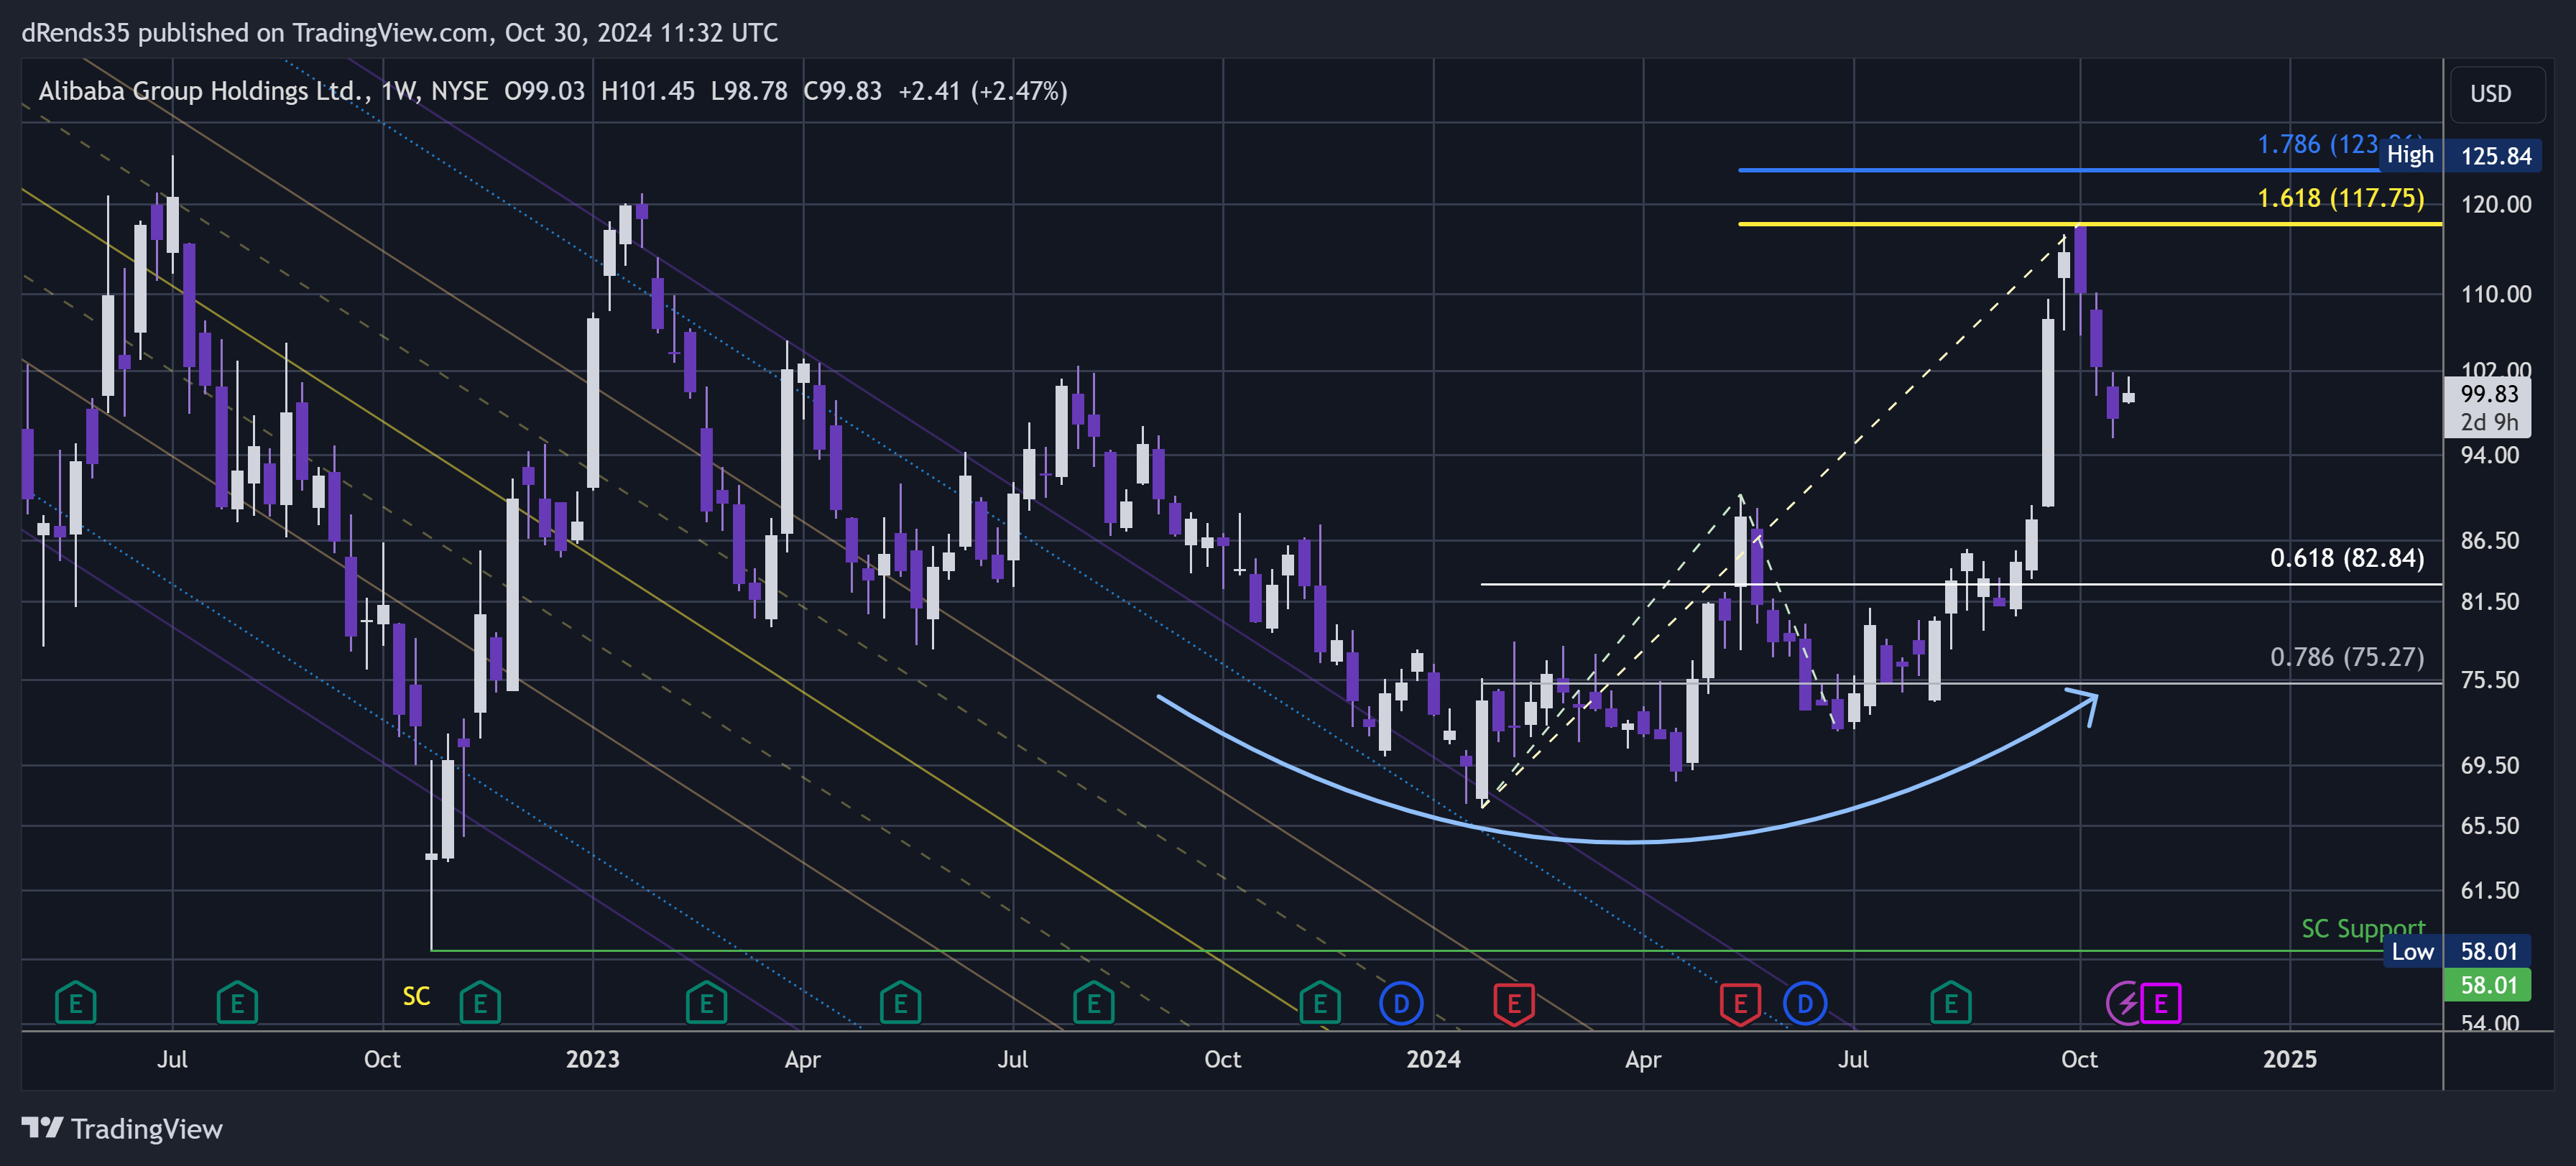2576x1166 pixels.
Task: Click the blue 1.786 horizontal line
Action: pos(2060,170)
